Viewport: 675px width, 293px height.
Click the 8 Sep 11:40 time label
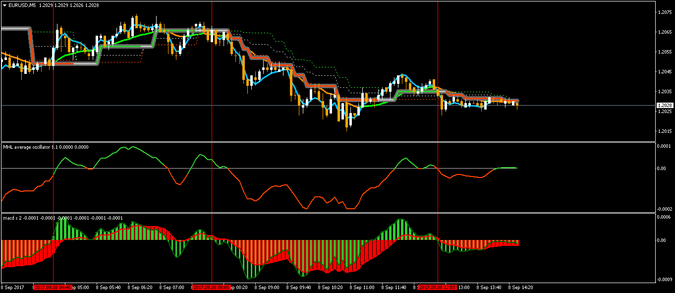tap(394, 287)
